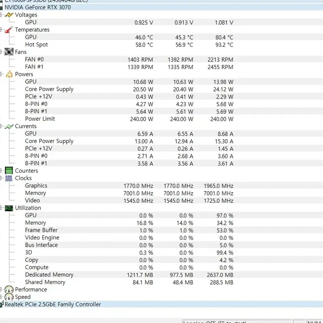The image size is (323, 323).
Task: Click the Clocks waveform icon
Action: 9,178
